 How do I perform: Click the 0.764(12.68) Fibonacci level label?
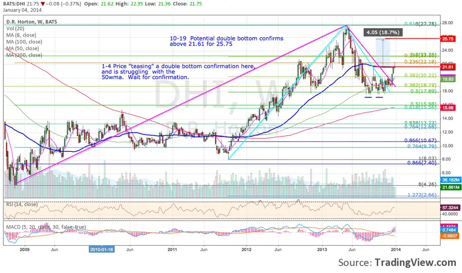point(420,127)
